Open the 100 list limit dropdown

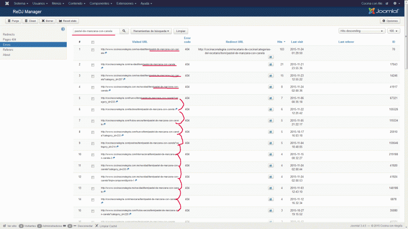pos(393,31)
